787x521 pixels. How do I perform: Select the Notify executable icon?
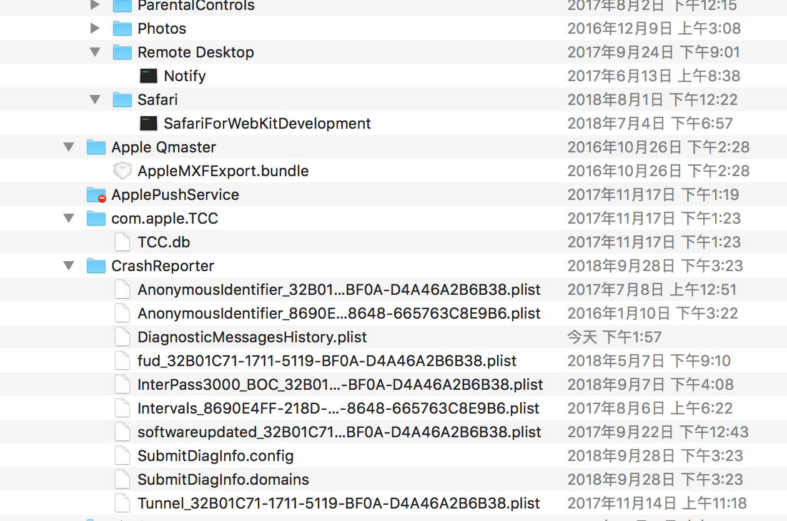(149, 76)
